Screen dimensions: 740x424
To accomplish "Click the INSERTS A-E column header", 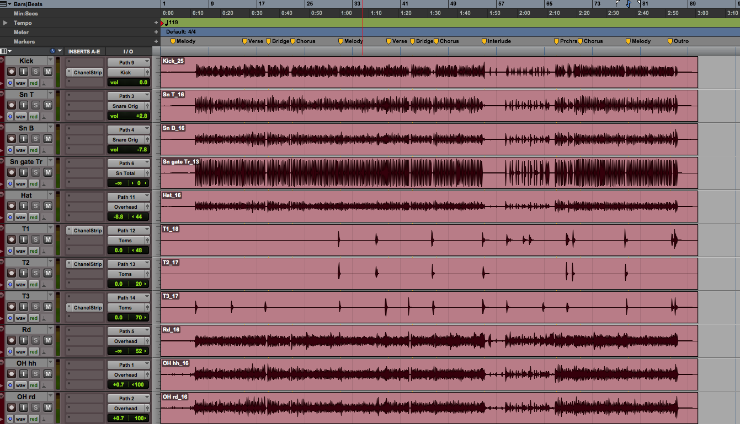I will pos(84,51).
